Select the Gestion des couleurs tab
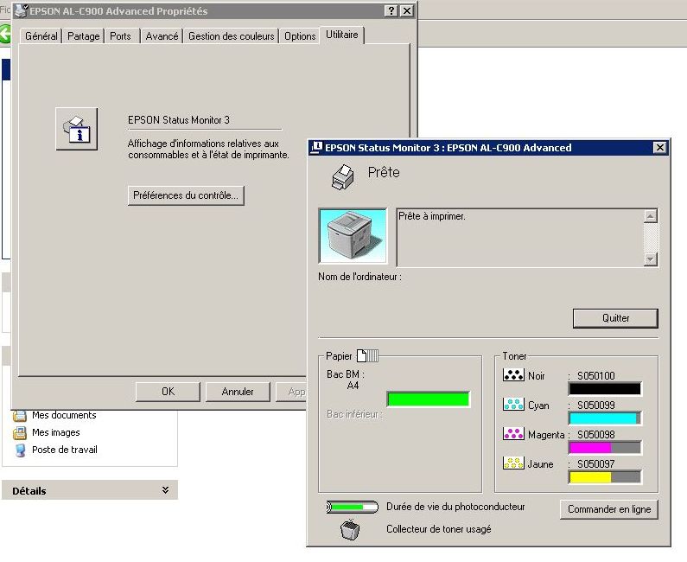The height and width of the screenshot is (562, 687). 231,36
